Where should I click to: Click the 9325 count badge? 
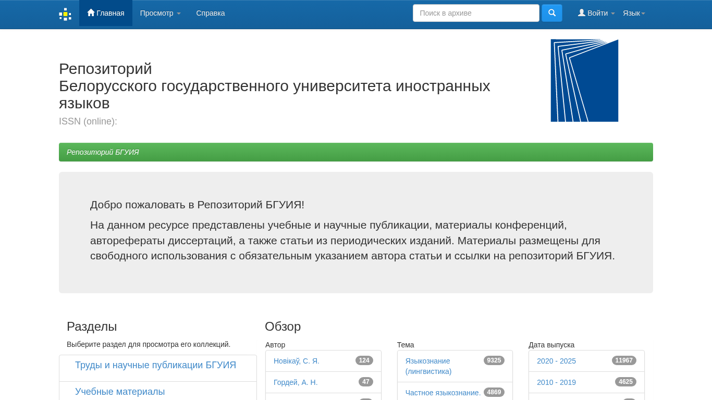494,360
